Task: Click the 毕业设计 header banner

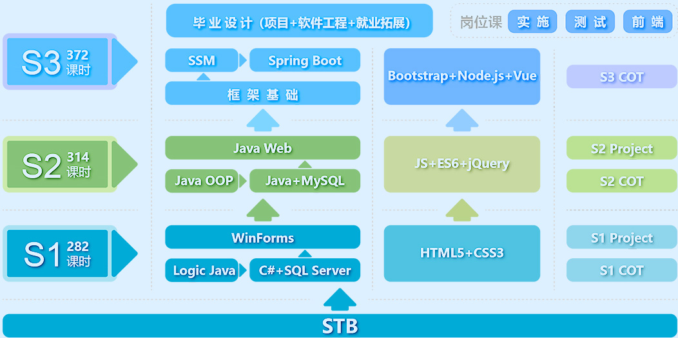Action: click(x=299, y=22)
